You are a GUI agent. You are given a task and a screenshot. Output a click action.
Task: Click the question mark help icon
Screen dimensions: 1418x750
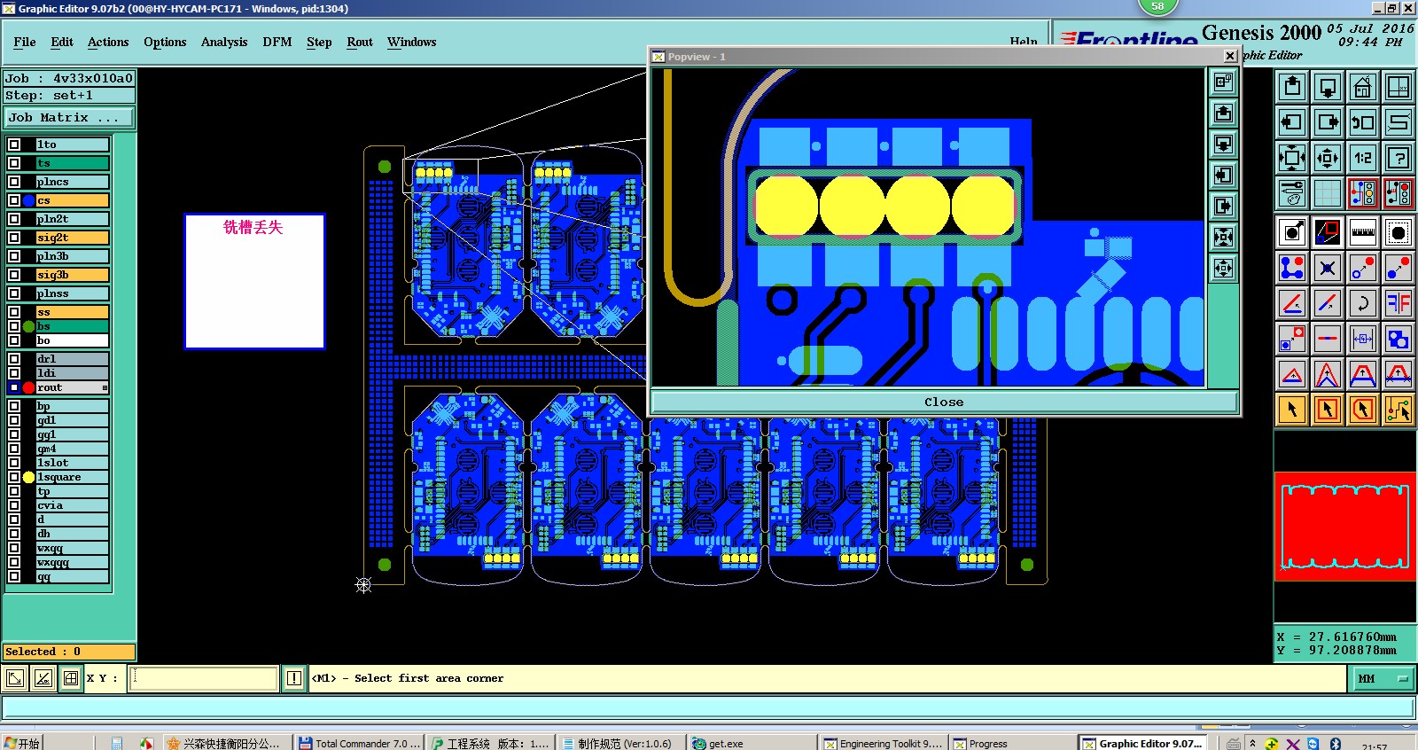coord(1398,158)
